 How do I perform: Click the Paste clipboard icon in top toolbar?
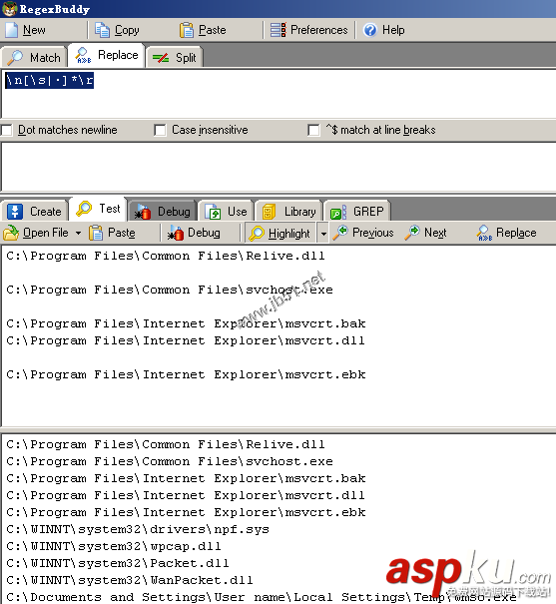click(187, 30)
